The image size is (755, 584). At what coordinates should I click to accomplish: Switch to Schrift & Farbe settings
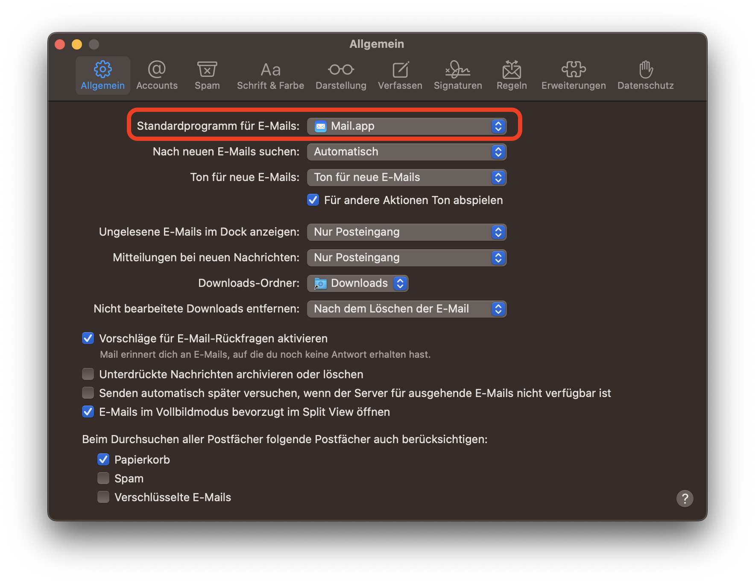pos(270,76)
